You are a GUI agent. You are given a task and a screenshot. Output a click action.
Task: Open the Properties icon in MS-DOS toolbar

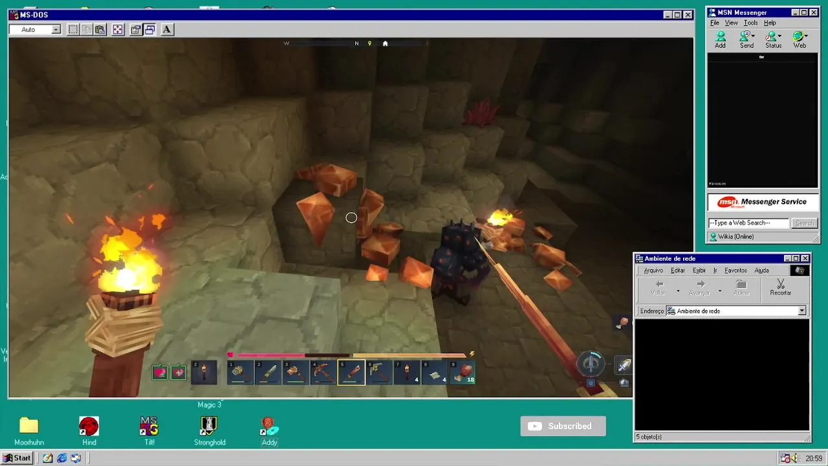pyautogui.click(x=136, y=29)
